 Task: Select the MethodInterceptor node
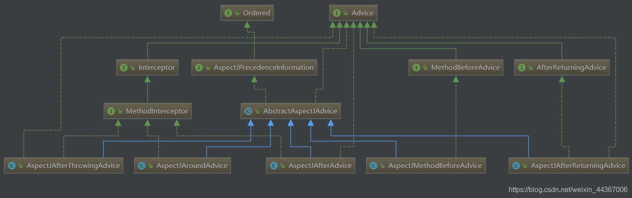148,111
